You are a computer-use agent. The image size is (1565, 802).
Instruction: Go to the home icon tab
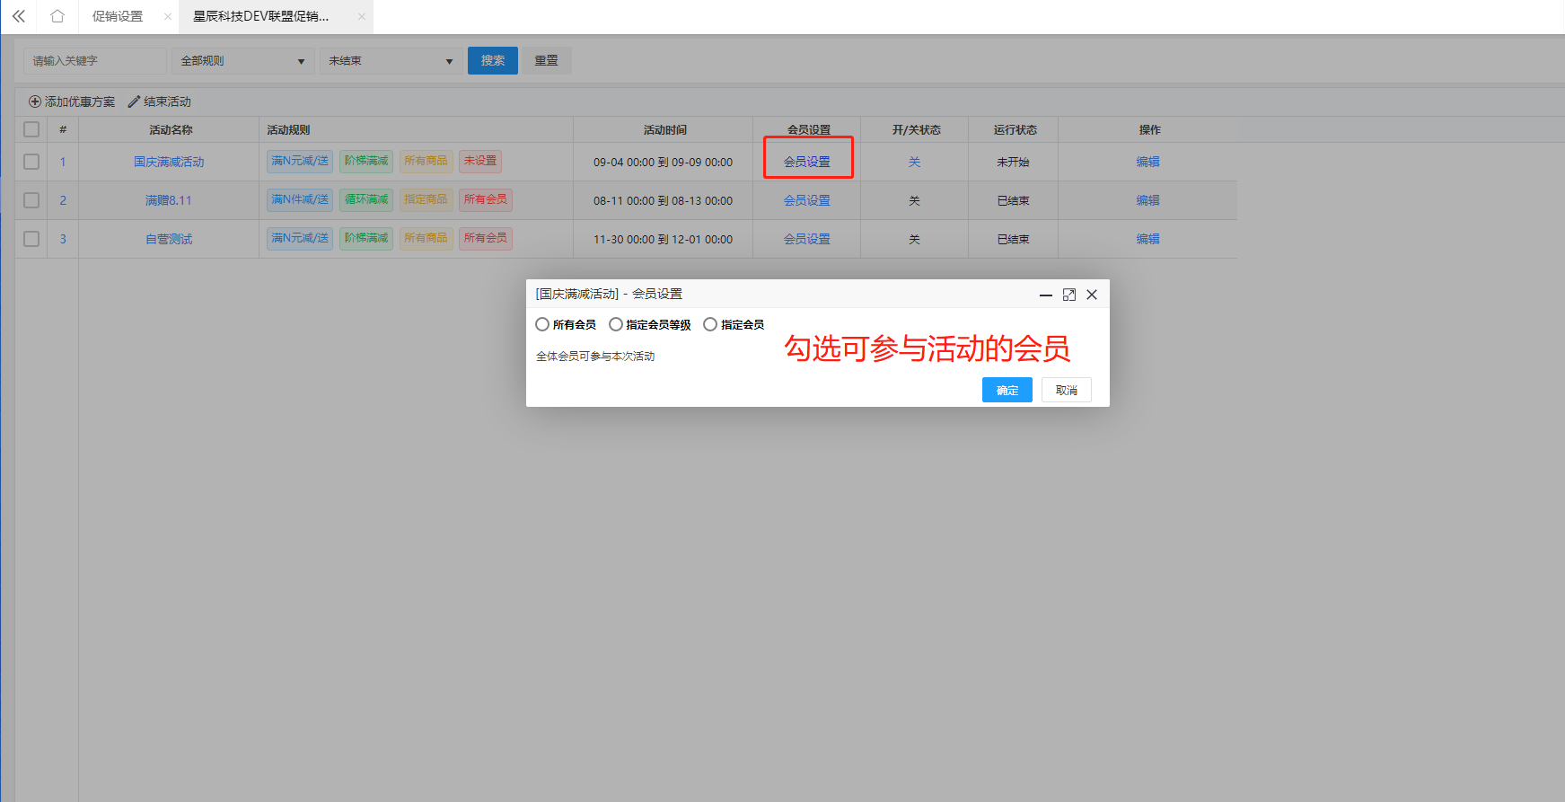click(x=57, y=16)
